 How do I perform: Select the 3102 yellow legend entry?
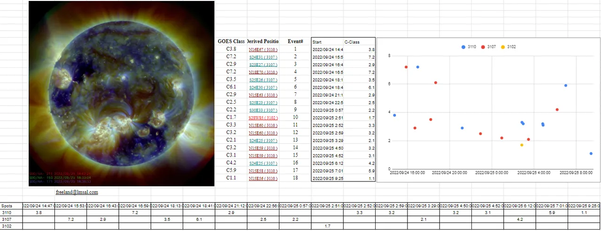[509, 47]
